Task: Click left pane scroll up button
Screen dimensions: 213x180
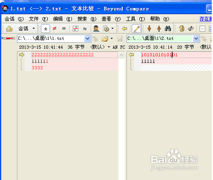Action: pyautogui.click(x=122, y=55)
